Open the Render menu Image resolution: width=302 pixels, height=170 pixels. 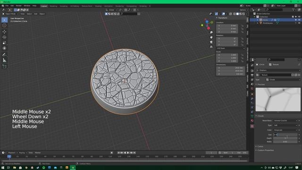19,6
